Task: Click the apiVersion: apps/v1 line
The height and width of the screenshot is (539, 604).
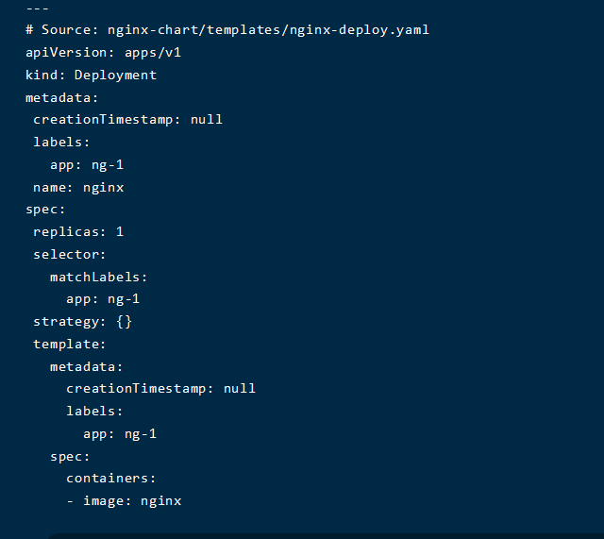Action: point(103,52)
